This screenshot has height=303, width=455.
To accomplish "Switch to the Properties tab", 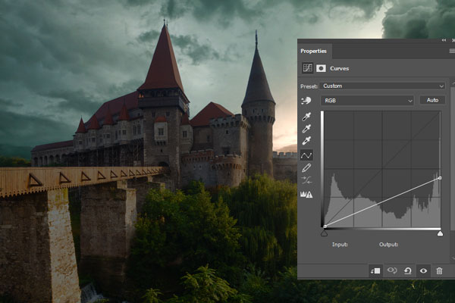I will [x=314, y=51].
